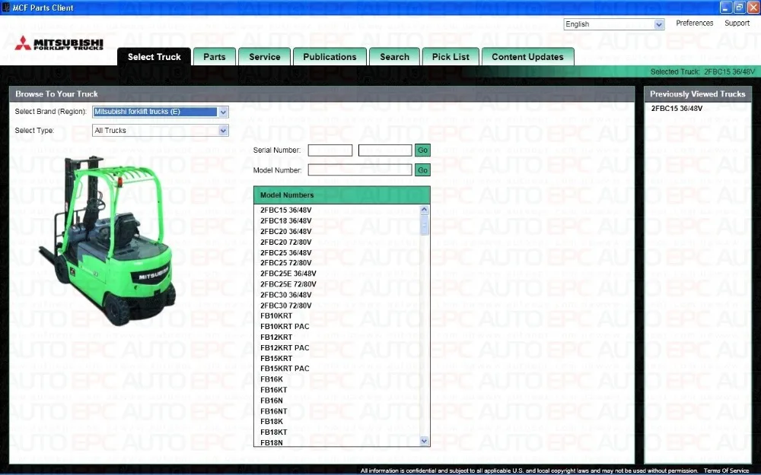761x475 pixels.
Task: Click the green forklift truck image
Action: pos(107,240)
